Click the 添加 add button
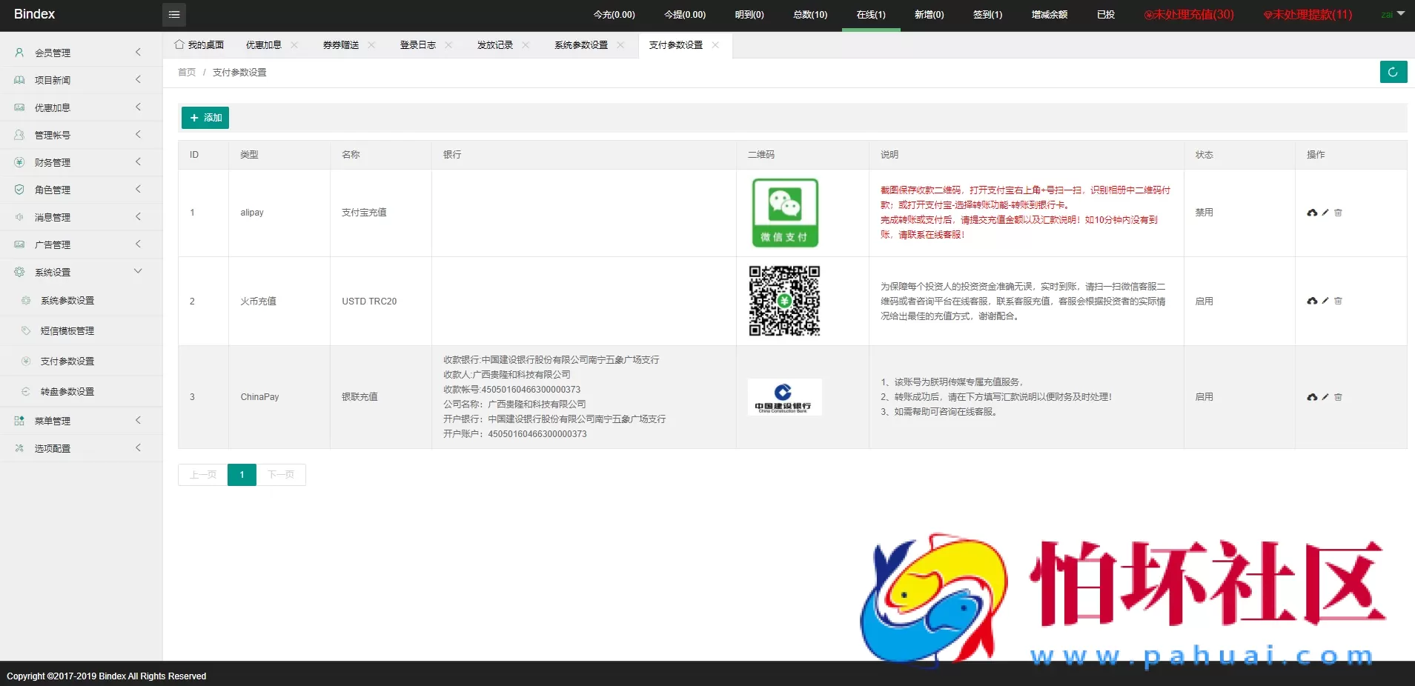 [x=205, y=117]
